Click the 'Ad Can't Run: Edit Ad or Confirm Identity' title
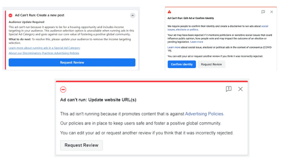The width and height of the screenshot is (287, 161). pyautogui.click(x=190, y=18)
